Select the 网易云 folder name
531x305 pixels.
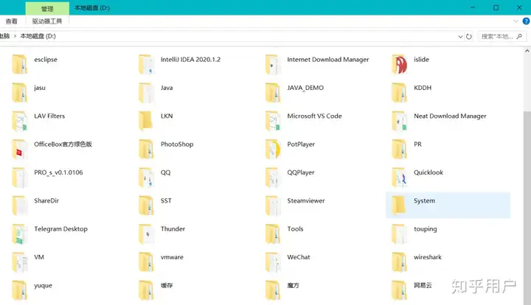[423, 285]
